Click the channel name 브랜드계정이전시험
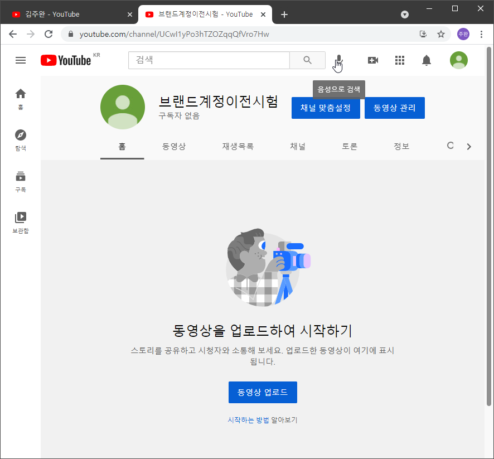Image resolution: width=494 pixels, height=459 pixels. point(218,102)
